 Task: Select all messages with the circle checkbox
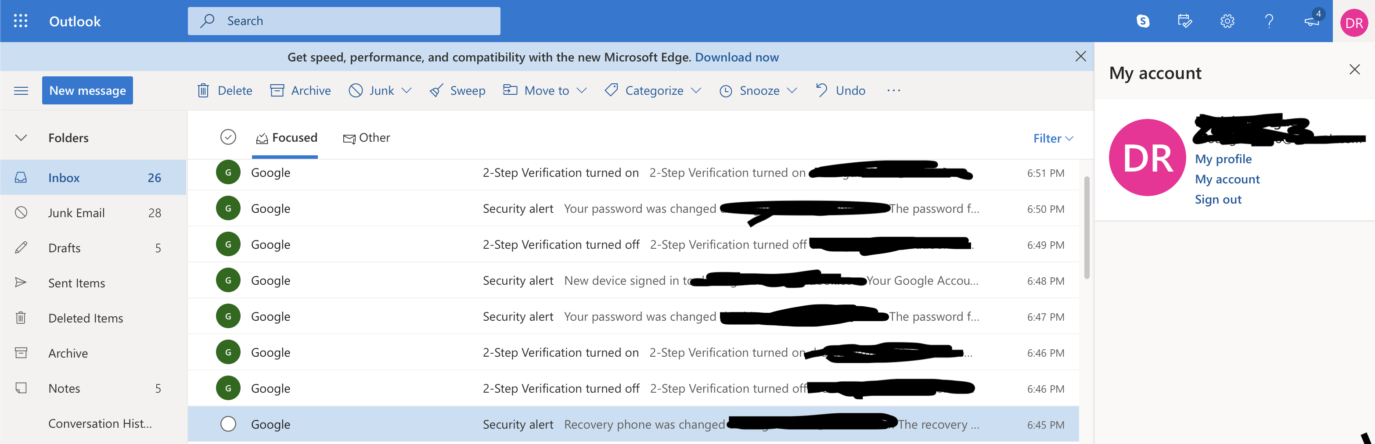point(228,136)
